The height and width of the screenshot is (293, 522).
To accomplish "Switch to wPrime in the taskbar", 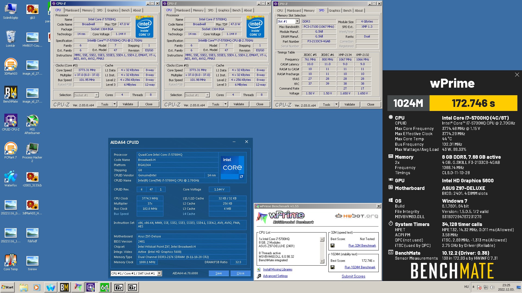I will point(78,287).
